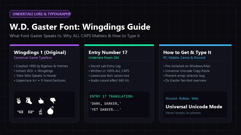241x135 pixels.
Task: Click the OK hand gesture symbol
Action: pos(29,100)
